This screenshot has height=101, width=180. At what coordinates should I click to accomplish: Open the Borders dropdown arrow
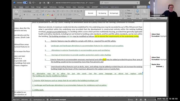pos(81,15)
